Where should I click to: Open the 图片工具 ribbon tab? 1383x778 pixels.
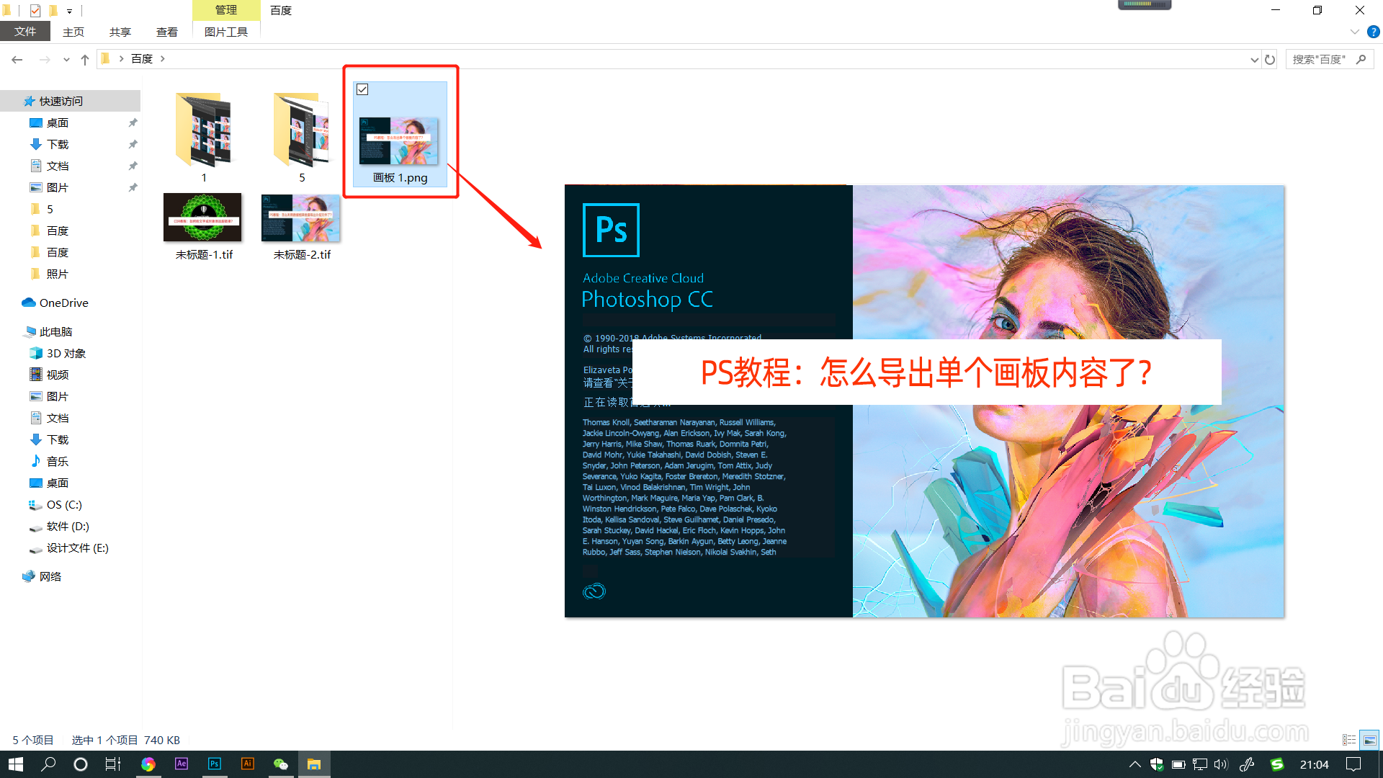pyautogui.click(x=226, y=31)
